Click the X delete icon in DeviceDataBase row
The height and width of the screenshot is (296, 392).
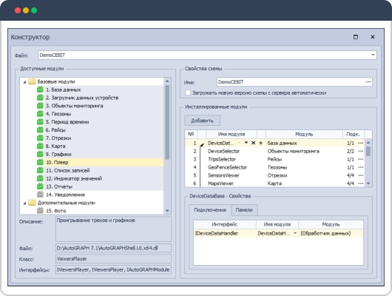[253, 143]
